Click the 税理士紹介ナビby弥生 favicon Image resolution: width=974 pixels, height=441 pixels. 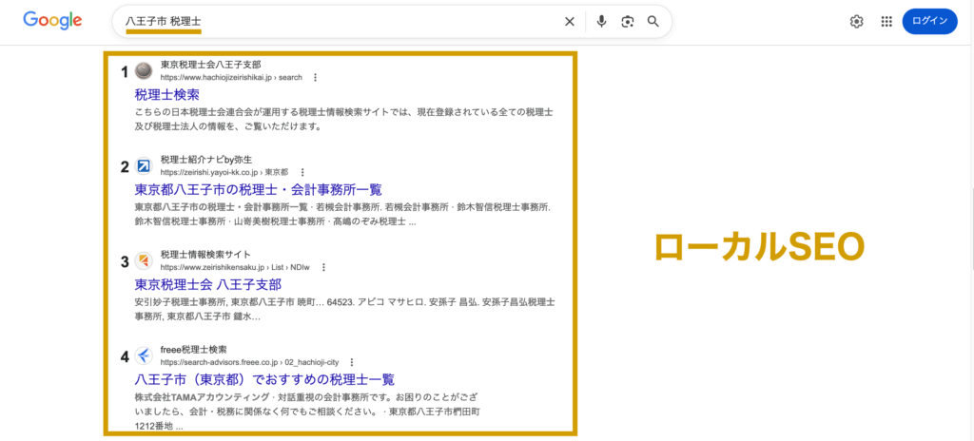tap(144, 165)
